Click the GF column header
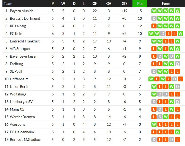Screen dimensions: 185x146 [95, 4]
